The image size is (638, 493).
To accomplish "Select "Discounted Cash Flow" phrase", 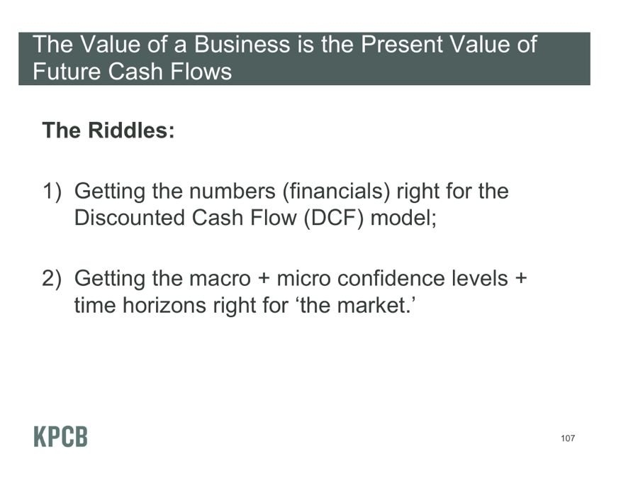I will tap(186, 217).
